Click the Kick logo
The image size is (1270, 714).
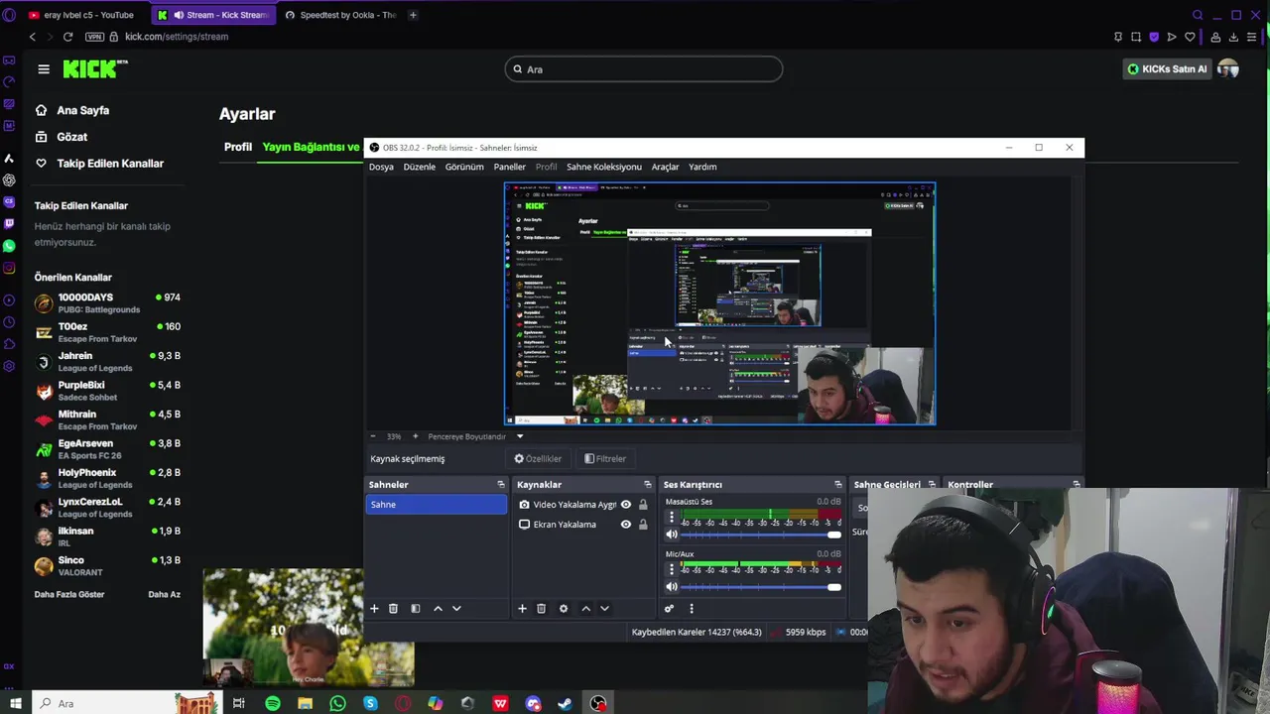pyautogui.click(x=94, y=68)
